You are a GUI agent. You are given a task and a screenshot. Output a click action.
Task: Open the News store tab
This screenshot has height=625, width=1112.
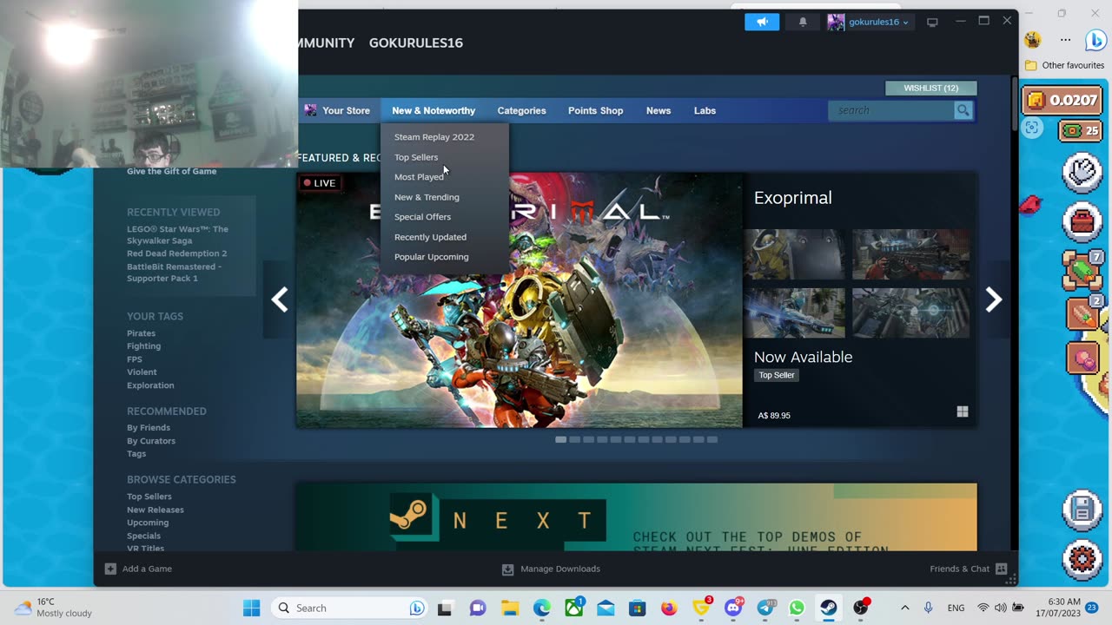pos(659,110)
